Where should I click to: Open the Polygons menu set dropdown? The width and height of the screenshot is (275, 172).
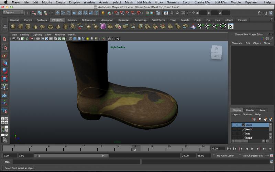pos(13,12)
